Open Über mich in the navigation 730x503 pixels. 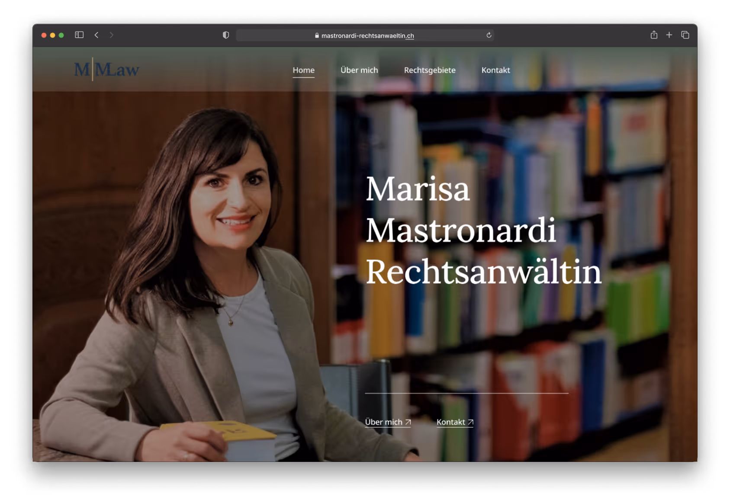pyautogui.click(x=359, y=70)
